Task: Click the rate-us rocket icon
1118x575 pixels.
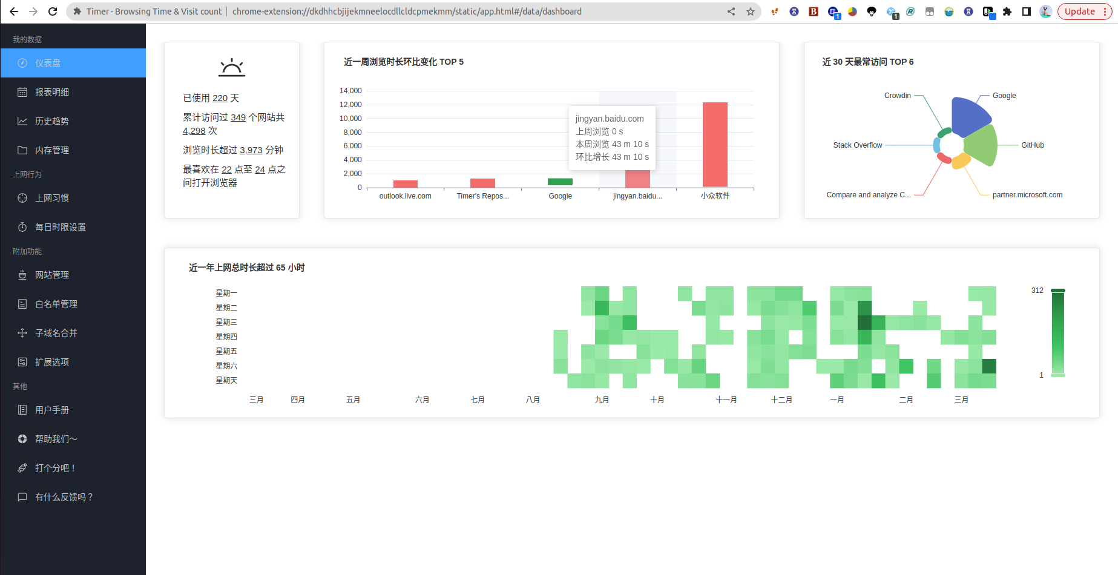Action: tap(22, 468)
